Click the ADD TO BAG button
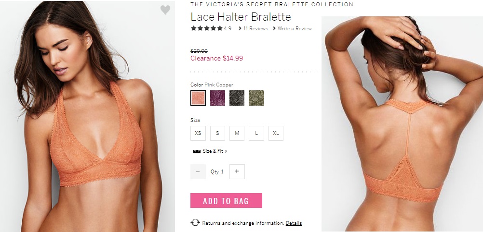Viewport: 483px width, 232px height. click(226, 200)
